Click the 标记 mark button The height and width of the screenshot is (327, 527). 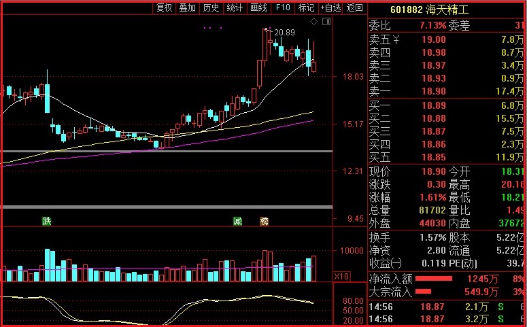306,7
